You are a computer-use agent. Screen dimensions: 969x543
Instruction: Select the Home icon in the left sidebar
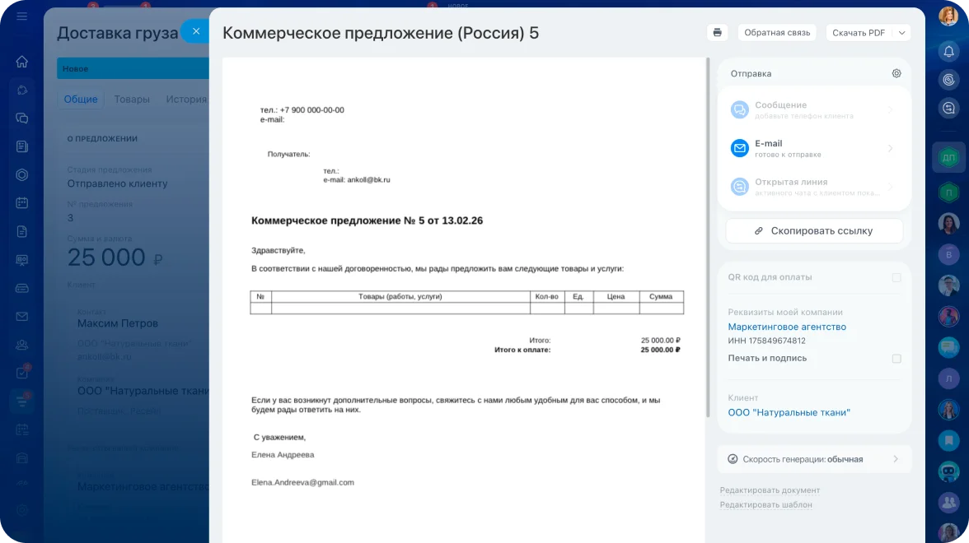point(21,62)
